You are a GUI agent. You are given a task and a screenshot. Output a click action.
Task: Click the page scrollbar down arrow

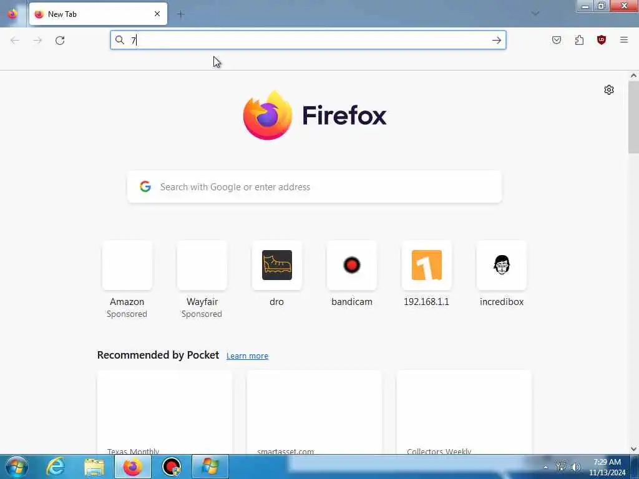point(633,449)
